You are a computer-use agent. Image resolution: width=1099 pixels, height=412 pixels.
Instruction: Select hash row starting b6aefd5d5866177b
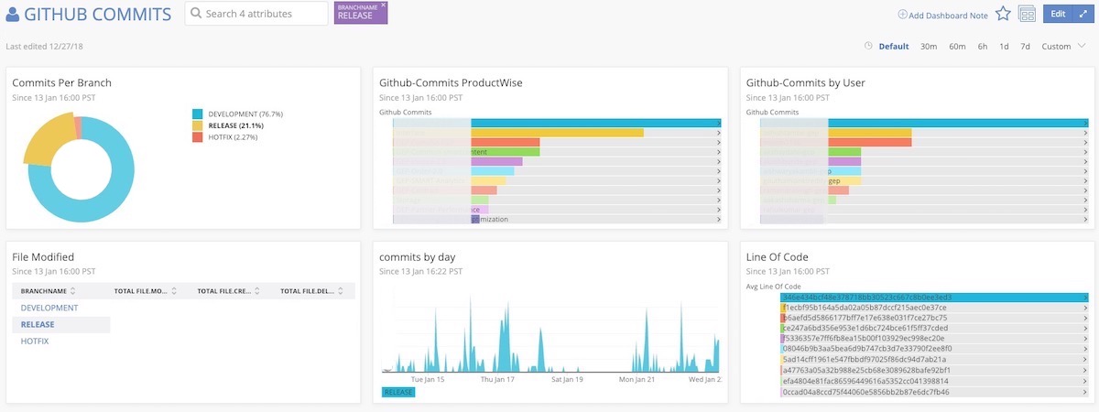(935, 318)
